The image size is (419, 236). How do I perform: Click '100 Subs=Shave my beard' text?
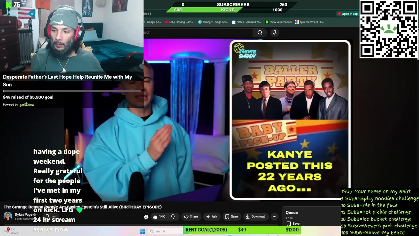[x=373, y=233]
